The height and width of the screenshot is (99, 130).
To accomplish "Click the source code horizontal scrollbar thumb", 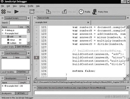I will pos(52,78).
